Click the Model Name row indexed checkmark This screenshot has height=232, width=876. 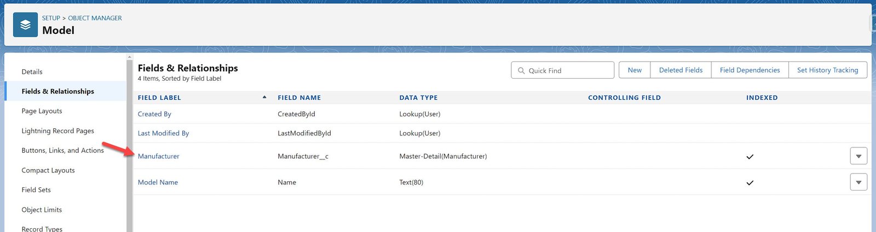pos(750,183)
